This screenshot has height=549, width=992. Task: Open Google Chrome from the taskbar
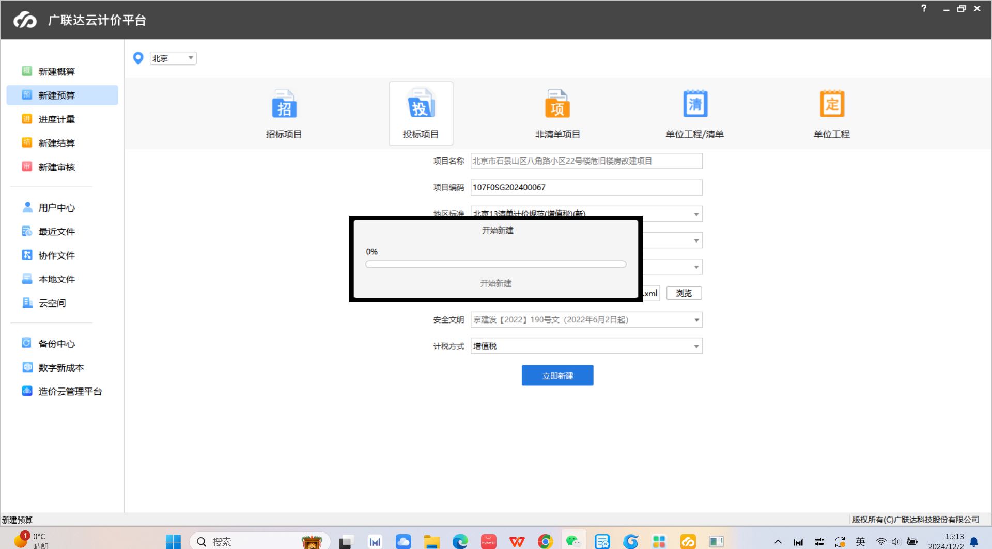[x=545, y=541]
